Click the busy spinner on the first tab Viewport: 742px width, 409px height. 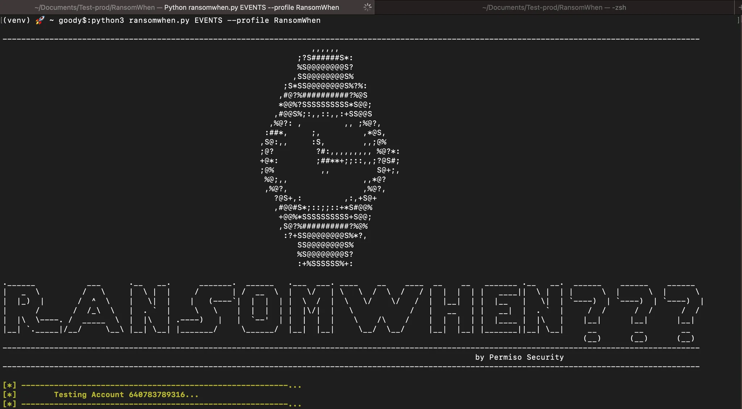point(367,7)
